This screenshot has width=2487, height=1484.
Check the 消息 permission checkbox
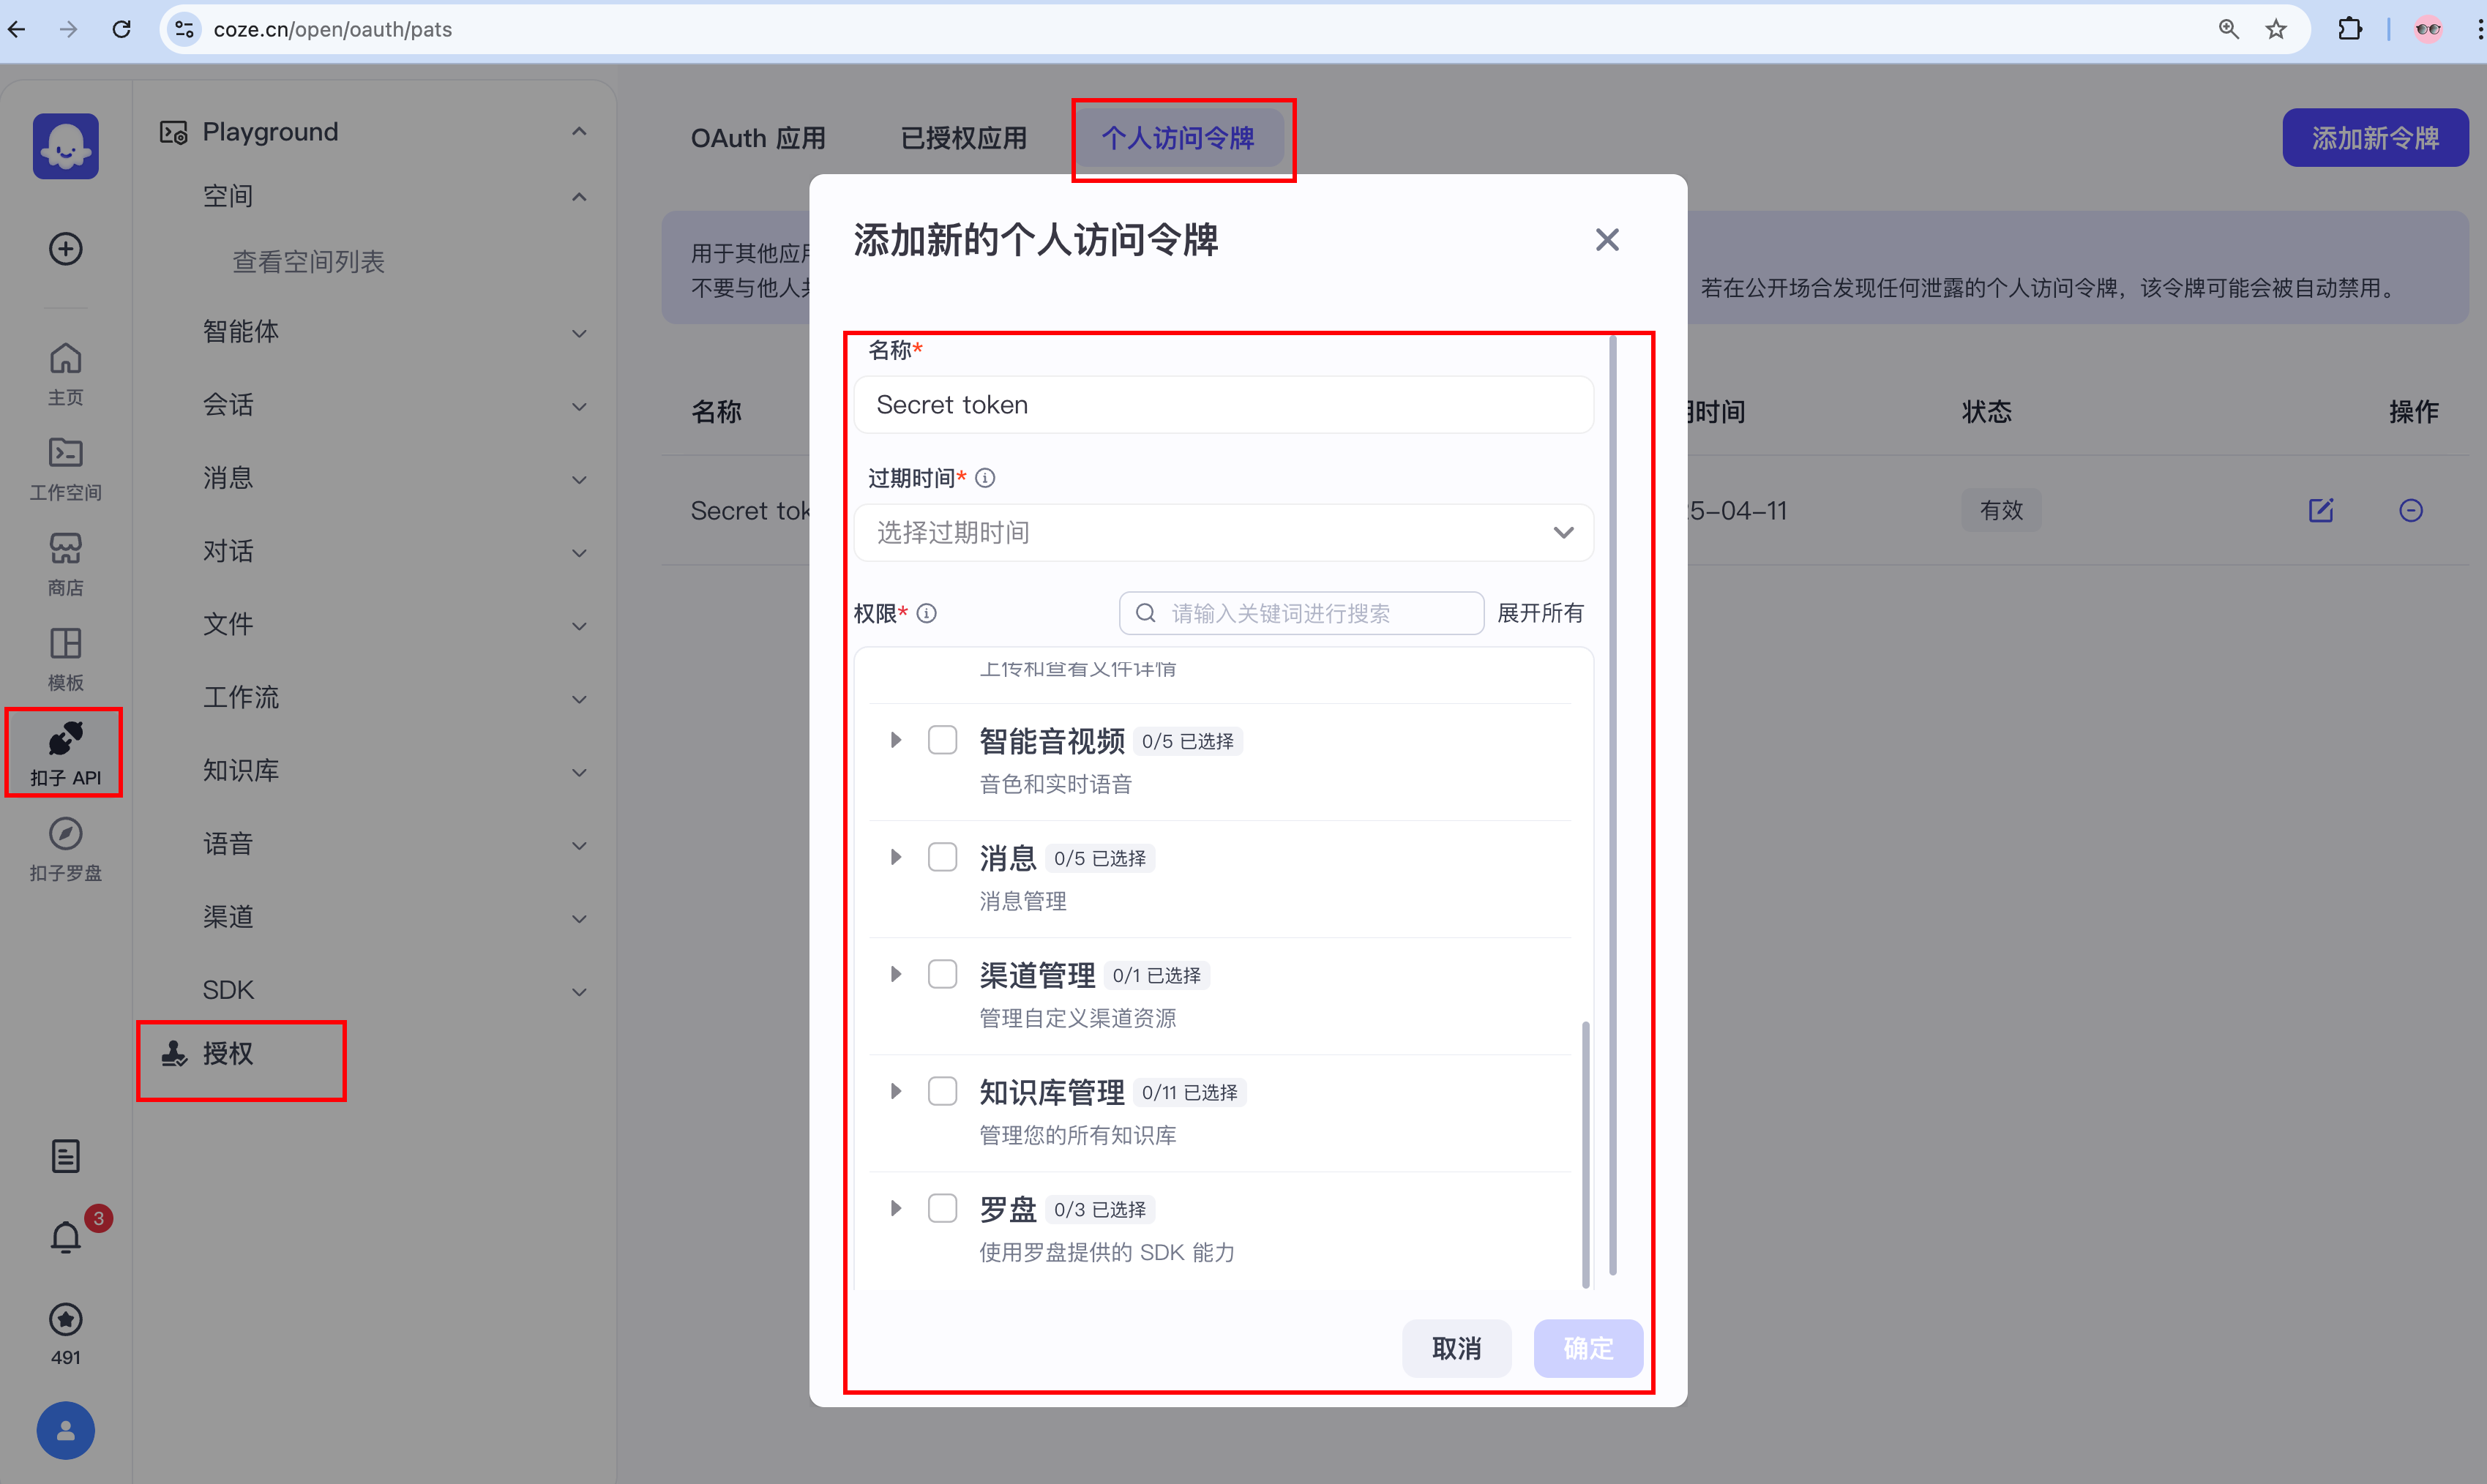pyautogui.click(x=942, y=856)
